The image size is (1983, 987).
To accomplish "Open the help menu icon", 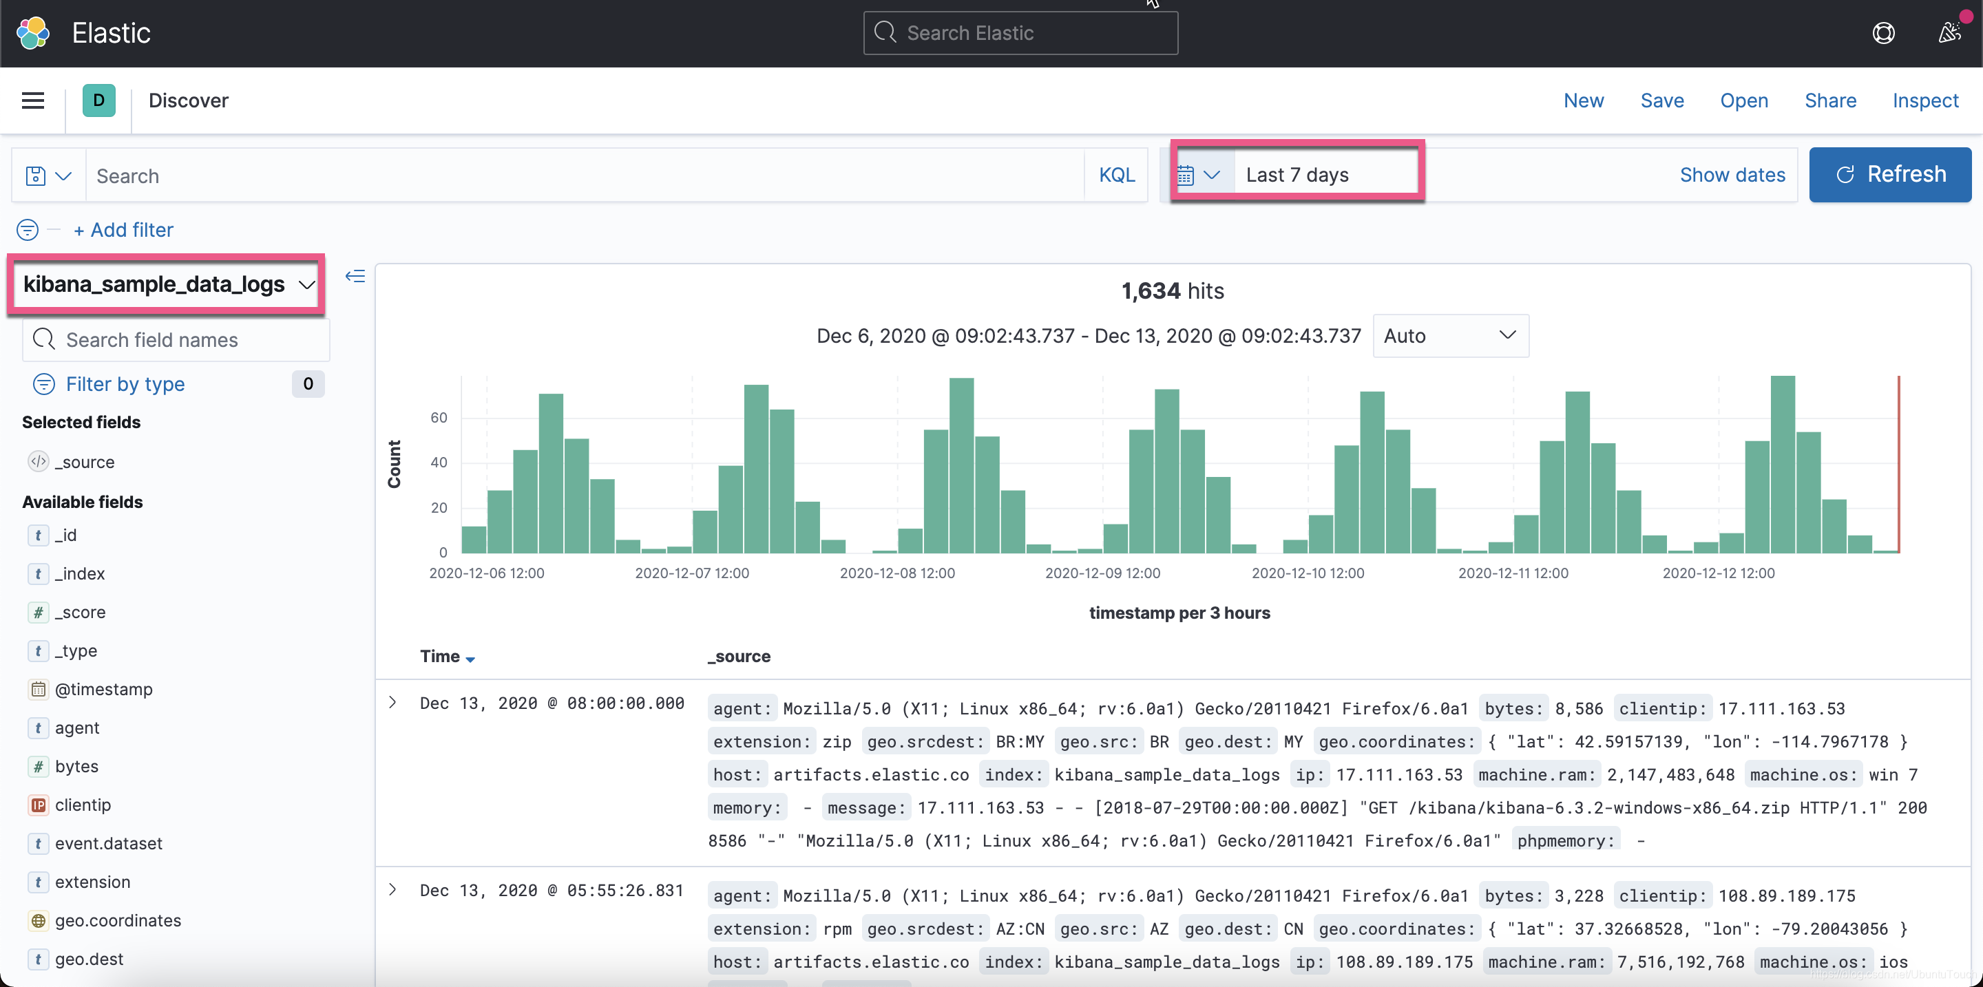I will 1883,33.
